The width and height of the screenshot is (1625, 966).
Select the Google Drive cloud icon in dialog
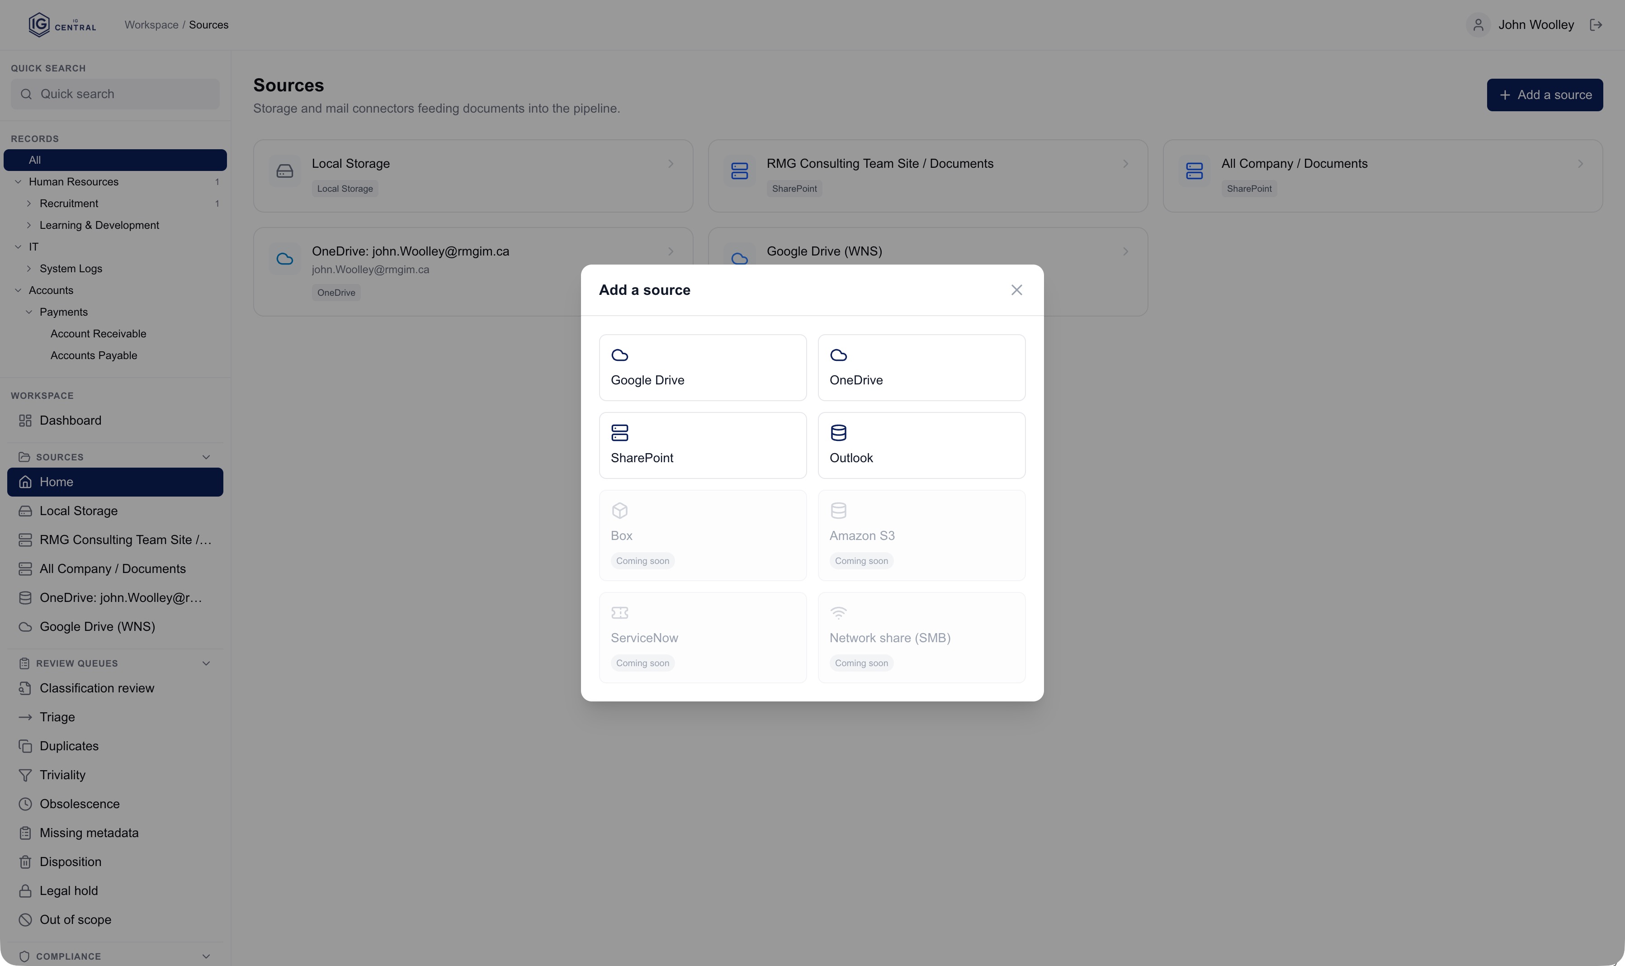(619, 355)
